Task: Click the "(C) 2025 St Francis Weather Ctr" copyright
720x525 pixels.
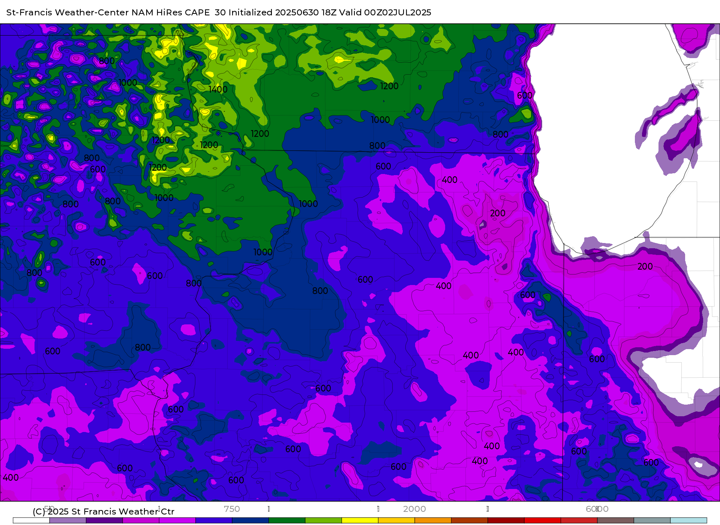Action: 103,511
